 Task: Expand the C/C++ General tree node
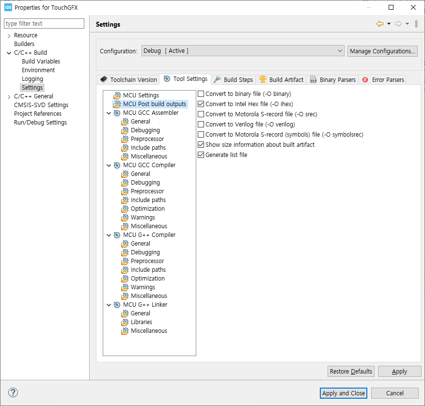9,97
